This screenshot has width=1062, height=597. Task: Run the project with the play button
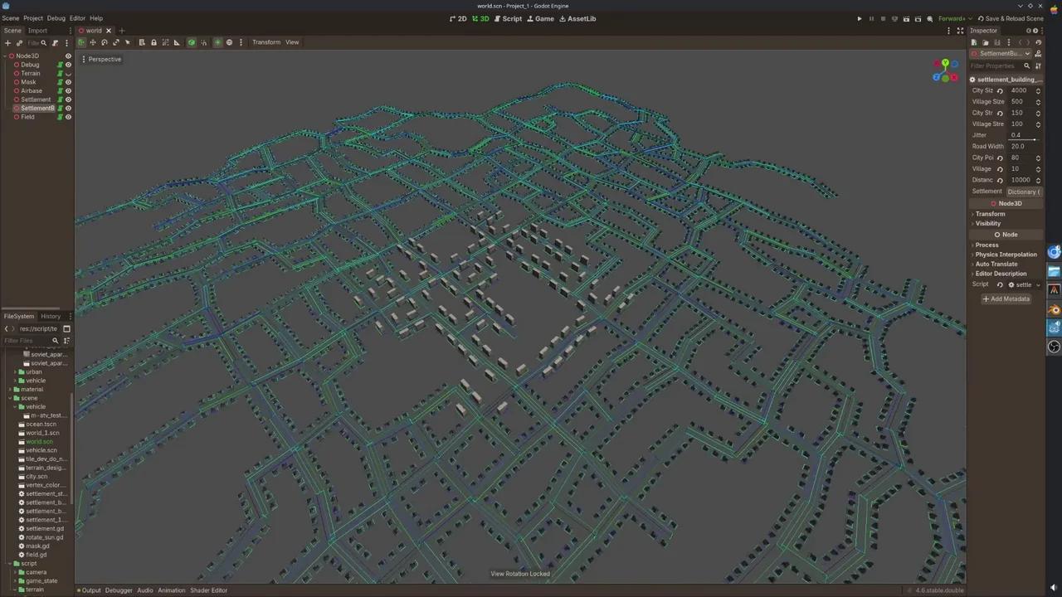click(860, 18)
